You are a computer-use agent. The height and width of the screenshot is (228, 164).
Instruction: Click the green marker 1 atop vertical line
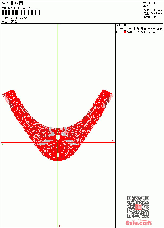coord(59,25)
